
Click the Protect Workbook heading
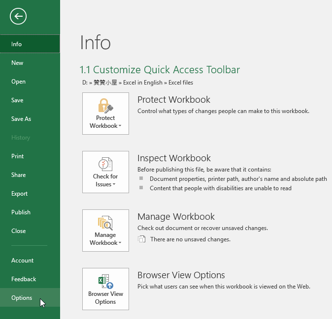tap(174, 99)
